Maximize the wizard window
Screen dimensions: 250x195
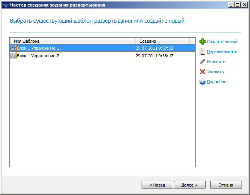click(x=237, y=5)
